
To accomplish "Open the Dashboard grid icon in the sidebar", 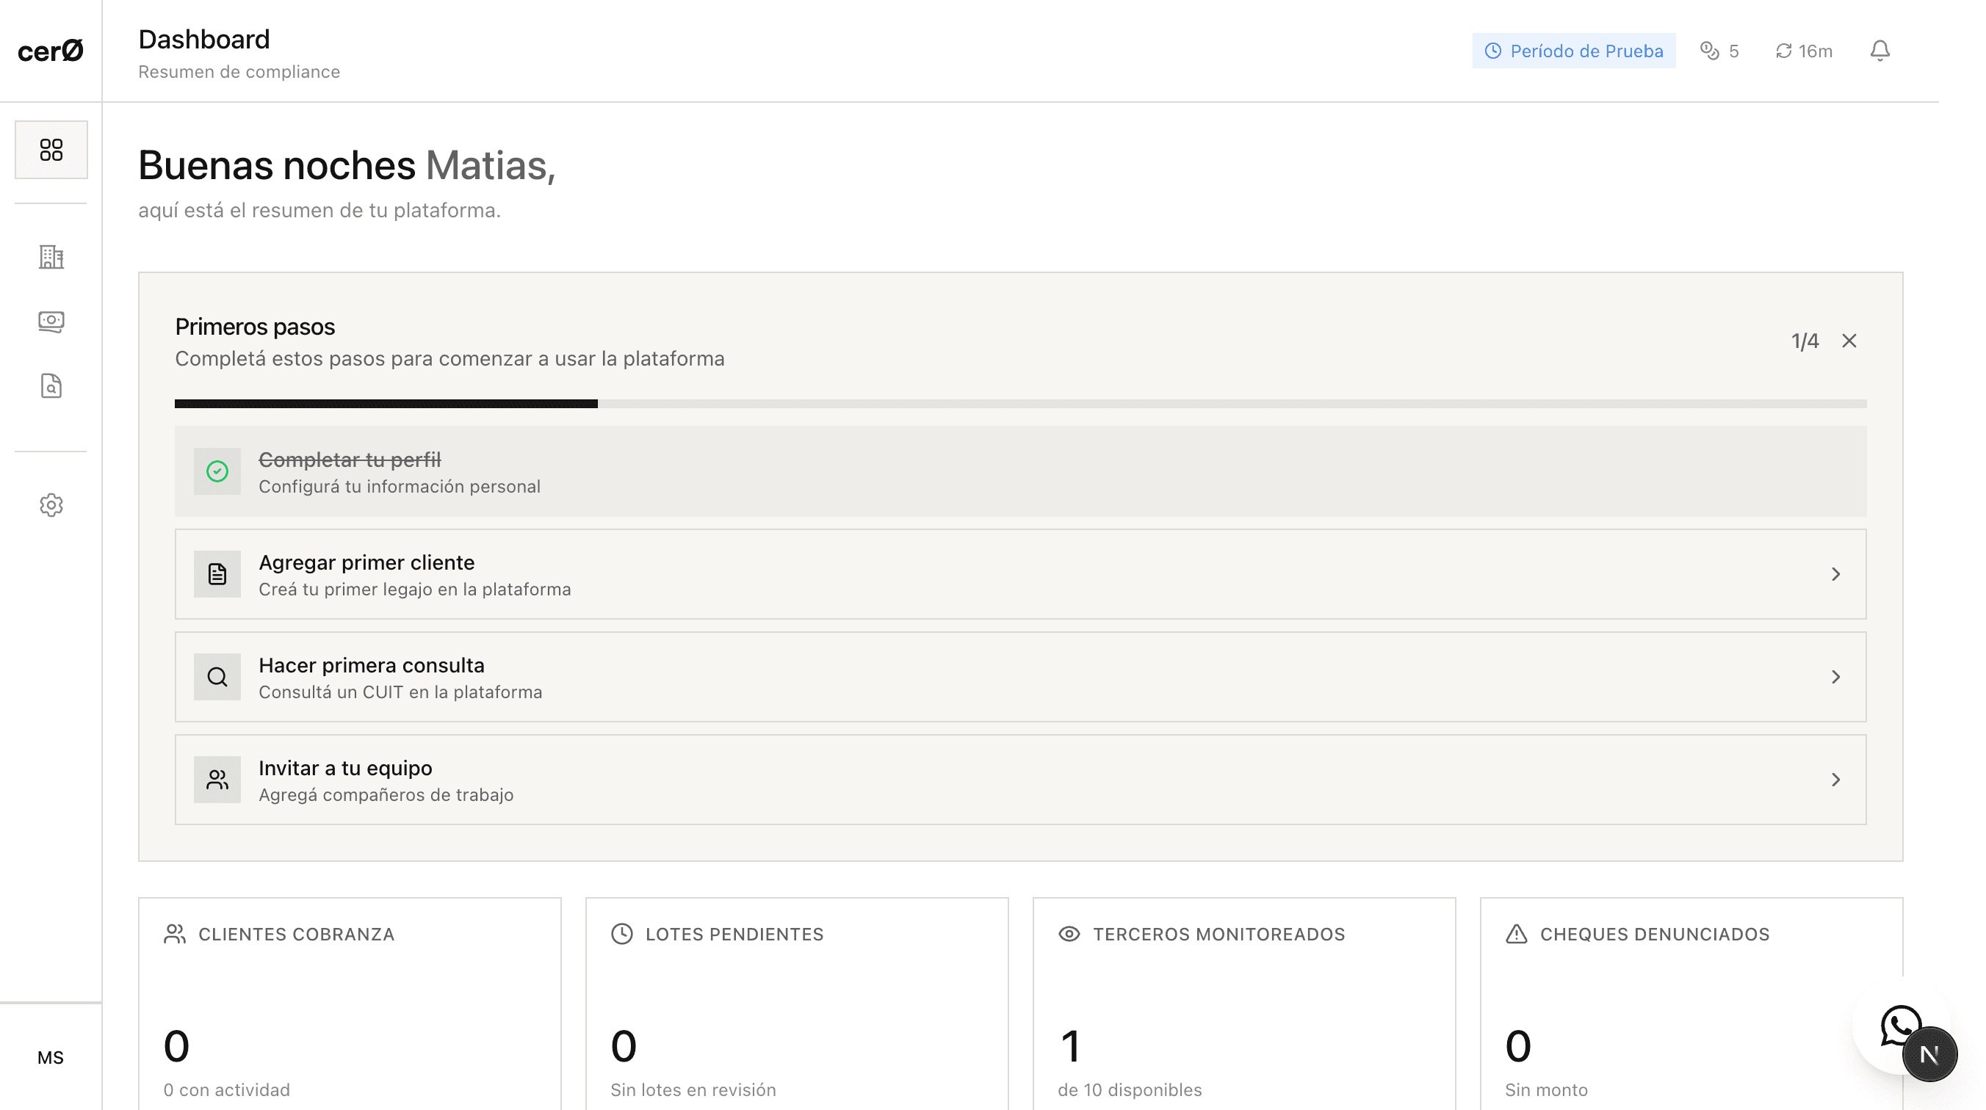I will [x=51, y=150].
